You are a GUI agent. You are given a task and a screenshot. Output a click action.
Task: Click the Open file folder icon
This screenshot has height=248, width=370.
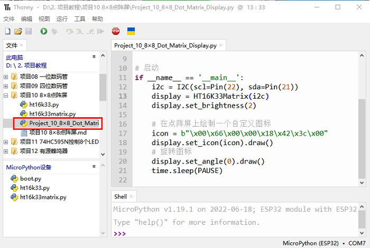click(x=18, y=32)
